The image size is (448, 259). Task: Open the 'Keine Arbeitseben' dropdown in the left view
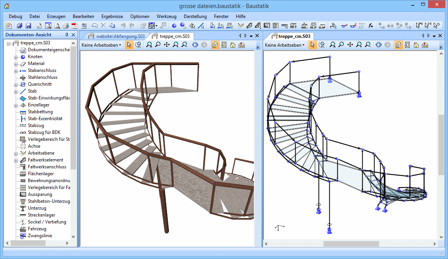pyautogui.click(x=101, y=45)
